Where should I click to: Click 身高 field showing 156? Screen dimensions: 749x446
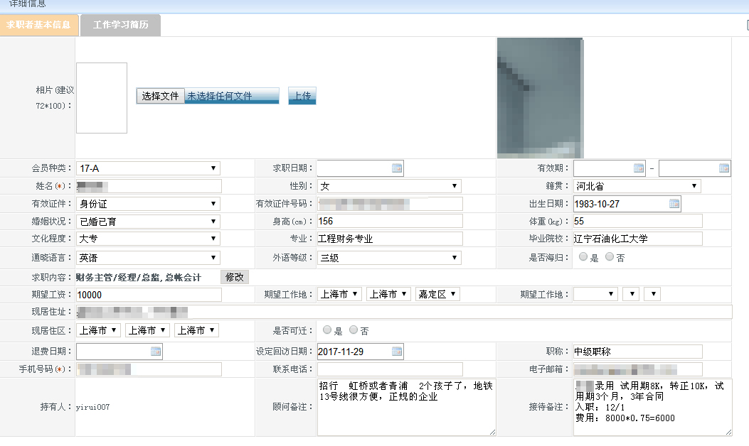[x=390, y=221]
